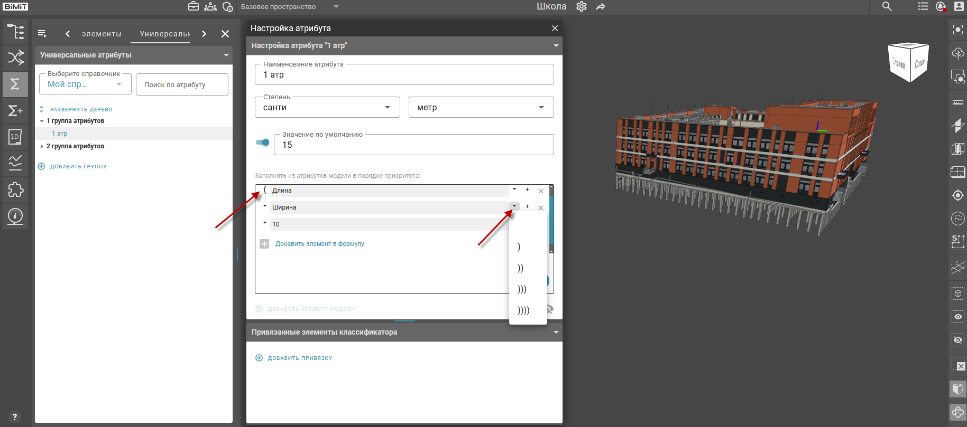Click the Поиск по атрибуту search field

tap(182, 84)
